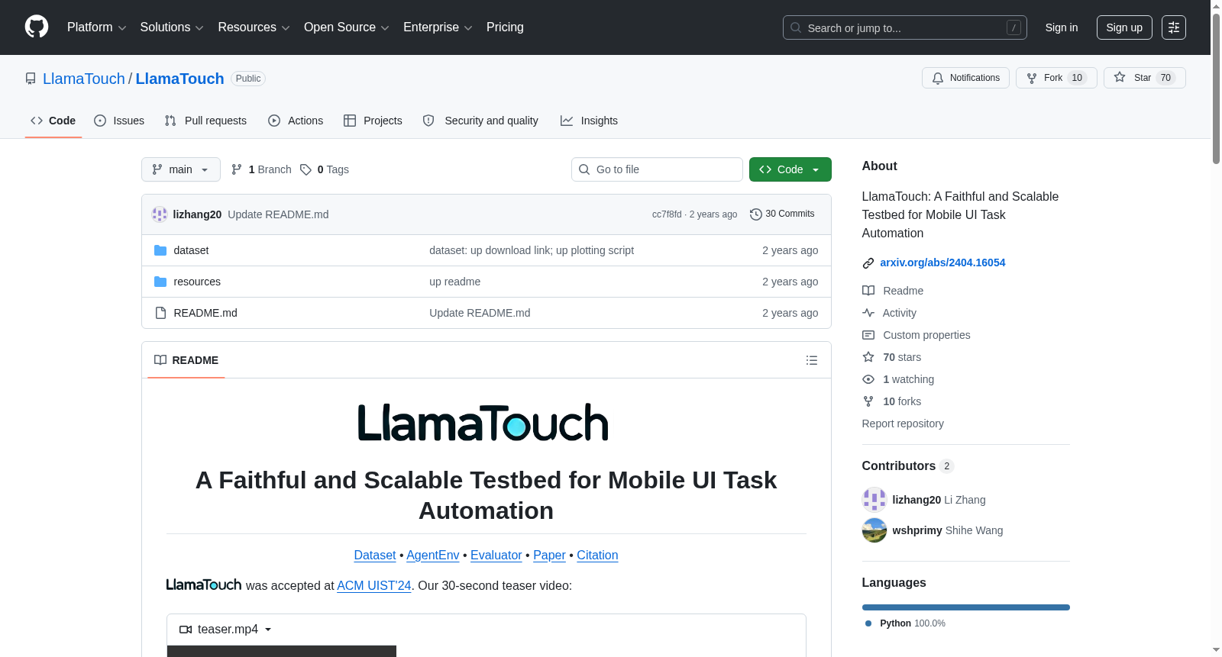The height and width of the screenshot is (657, 1222).
Task: Open the Pricing menu item
Action: [505, 27]
